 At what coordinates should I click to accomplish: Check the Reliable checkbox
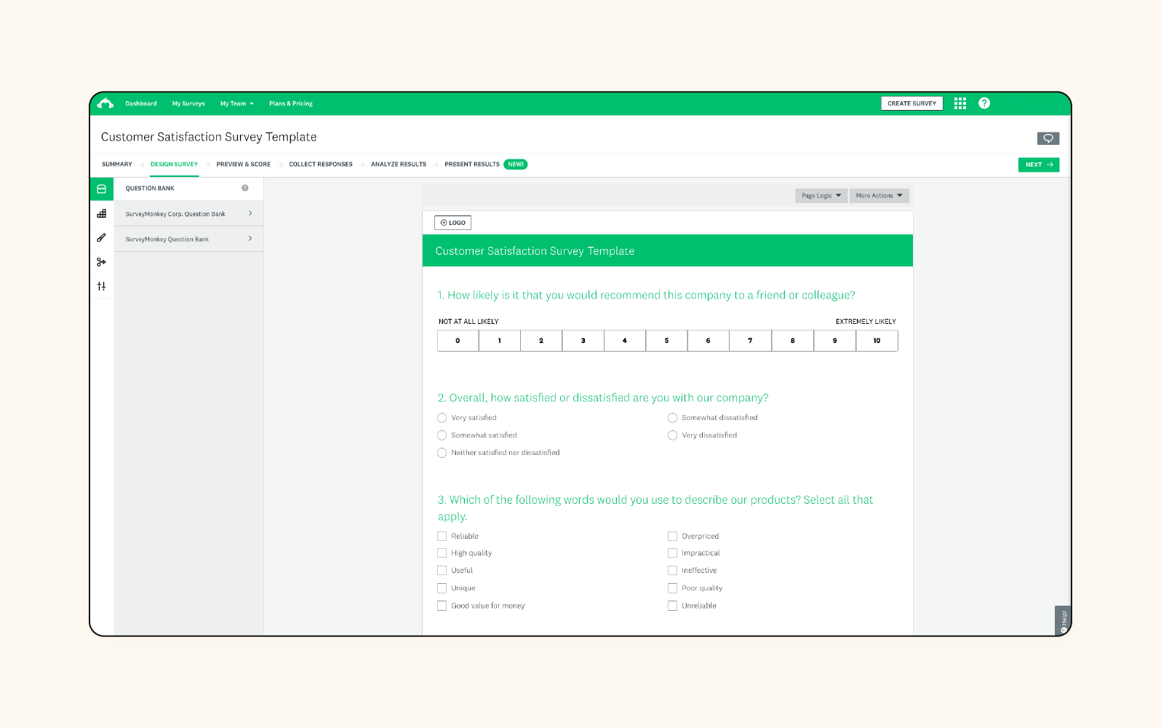442,536
